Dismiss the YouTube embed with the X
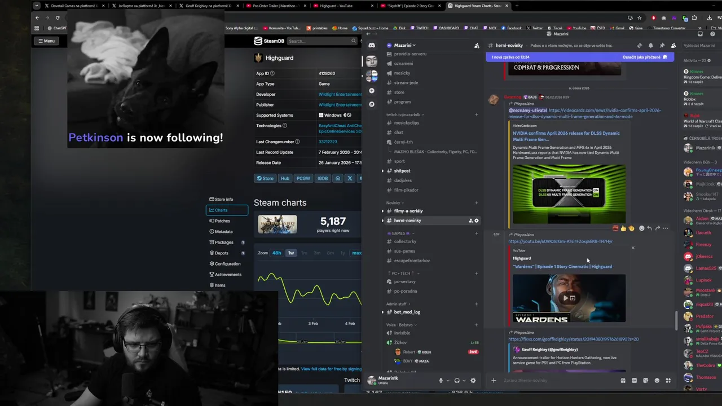This screenshot has height=406, width=722. [x=632, y=248]
